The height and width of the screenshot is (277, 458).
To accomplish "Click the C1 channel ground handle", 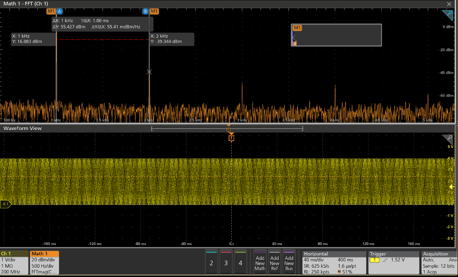I will point(6,204).
